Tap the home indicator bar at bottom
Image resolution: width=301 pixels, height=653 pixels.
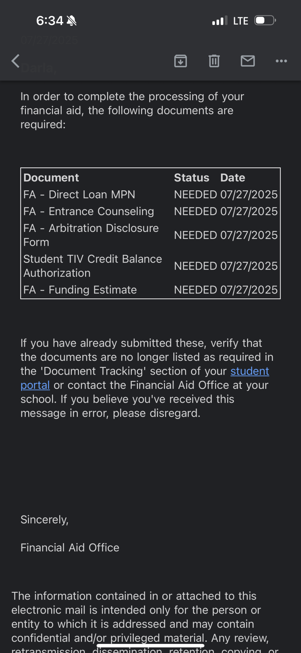150,645
